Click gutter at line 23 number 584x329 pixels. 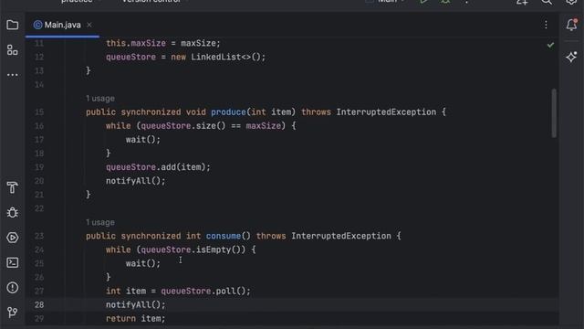[x=39, y=236]
